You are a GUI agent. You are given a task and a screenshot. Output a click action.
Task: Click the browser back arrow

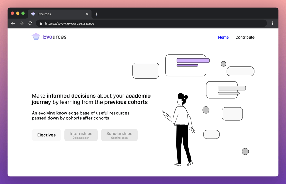click(x=13, y=23)
